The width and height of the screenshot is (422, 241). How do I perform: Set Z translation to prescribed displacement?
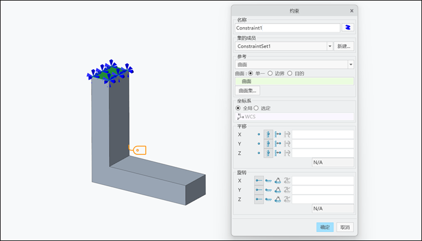click(x=277, y=153)
